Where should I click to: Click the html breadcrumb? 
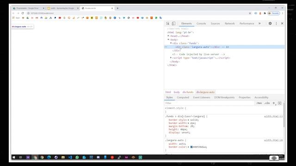click(x=168, y=92)
